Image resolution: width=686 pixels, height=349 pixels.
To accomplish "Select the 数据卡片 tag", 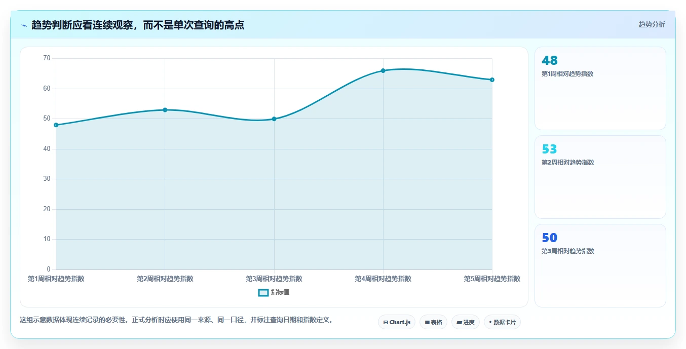I will [502, 322].
